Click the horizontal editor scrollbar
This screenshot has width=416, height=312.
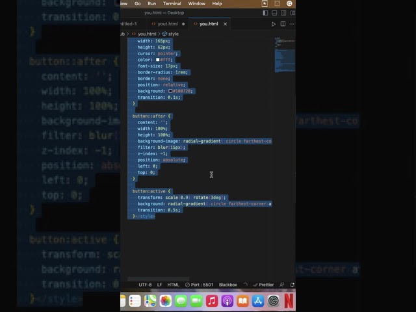point(159,279)
